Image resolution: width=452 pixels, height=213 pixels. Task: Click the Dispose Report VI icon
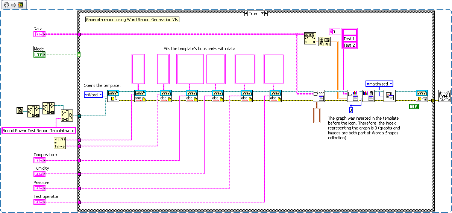click(422, 96)
